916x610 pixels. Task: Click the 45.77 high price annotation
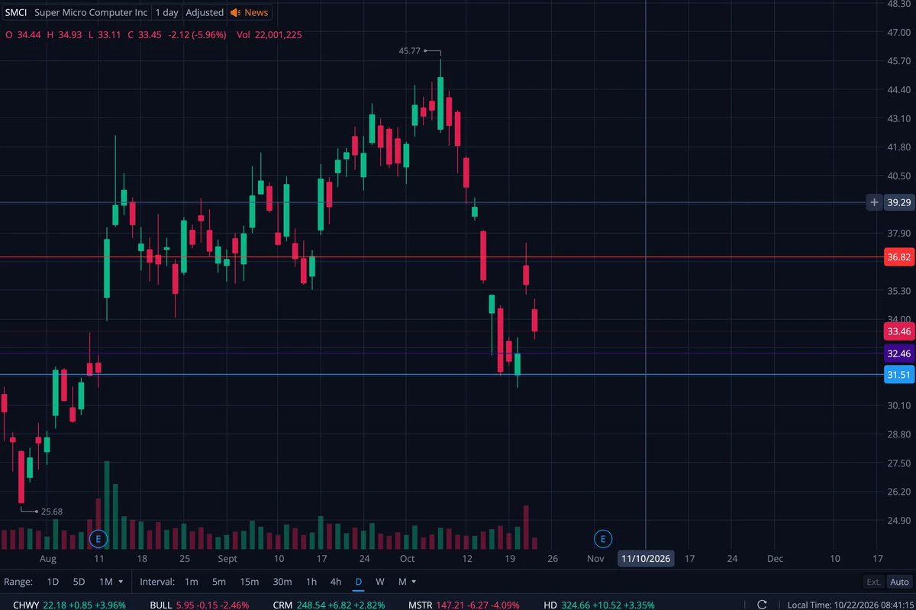tap(411, 51)
